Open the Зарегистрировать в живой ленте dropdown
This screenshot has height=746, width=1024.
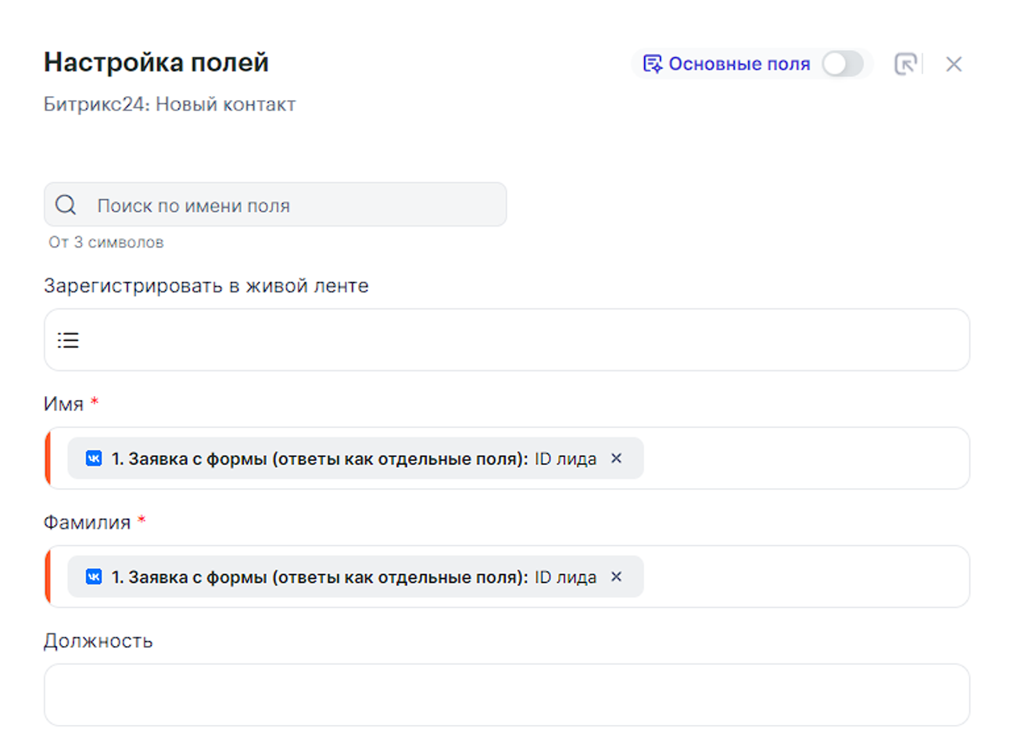click(x=516, y=340)
